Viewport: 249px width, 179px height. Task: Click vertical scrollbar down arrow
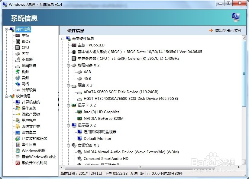pyautogui.click(x=244, y=162)
